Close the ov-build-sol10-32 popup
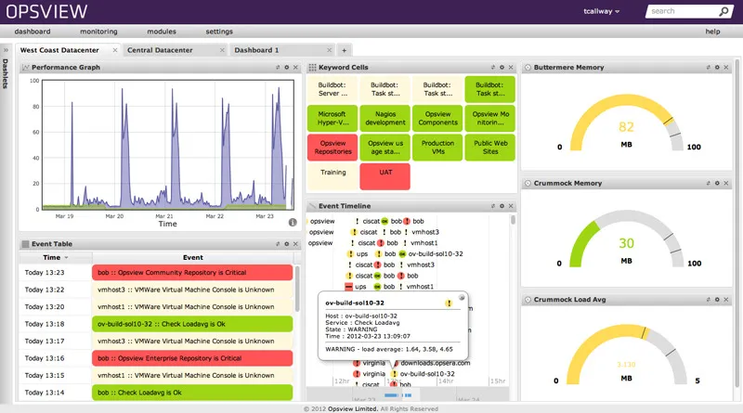Viewport: 743px width, 413px height. (x=463, y=299)
